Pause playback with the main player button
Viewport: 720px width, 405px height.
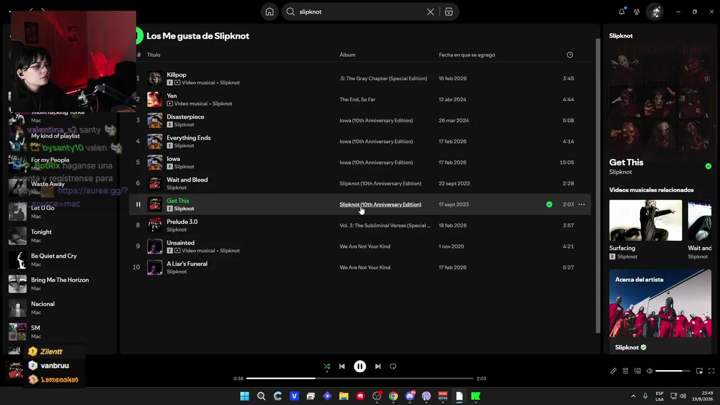click(360, 366)
